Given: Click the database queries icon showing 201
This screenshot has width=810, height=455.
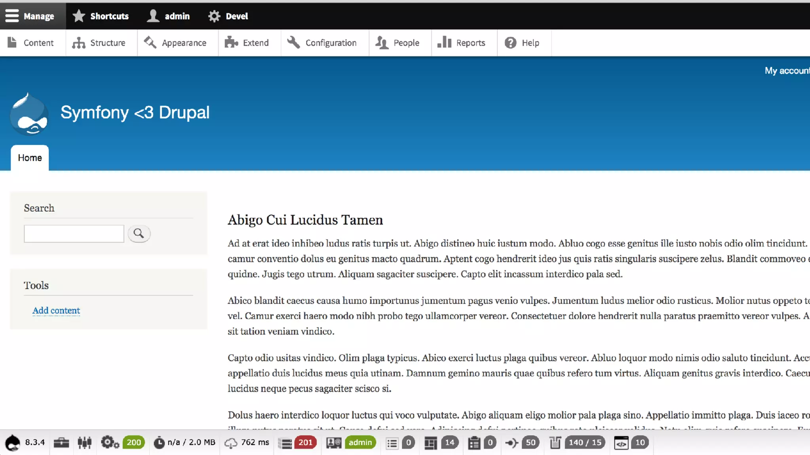Looking at the screenshot, I should (x=285, y=443).
